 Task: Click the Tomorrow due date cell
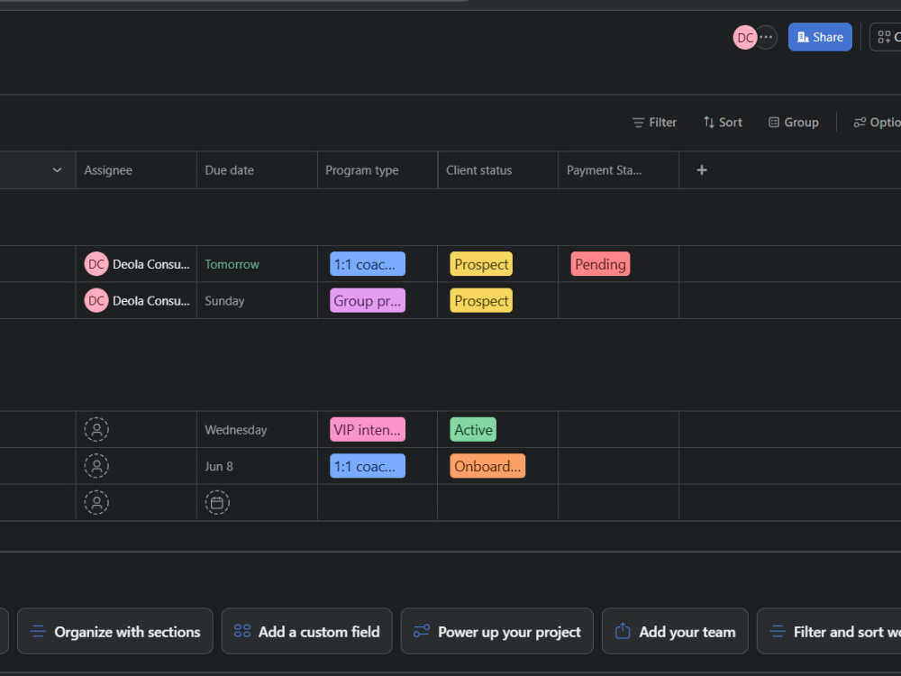(257, 264)
